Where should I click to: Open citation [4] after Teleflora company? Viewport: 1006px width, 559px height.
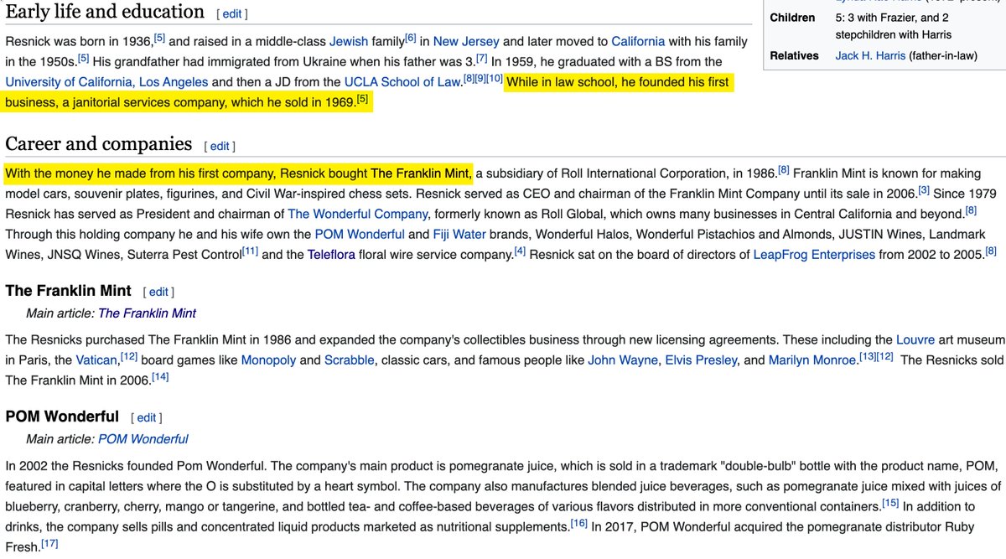tap(520, 251)
